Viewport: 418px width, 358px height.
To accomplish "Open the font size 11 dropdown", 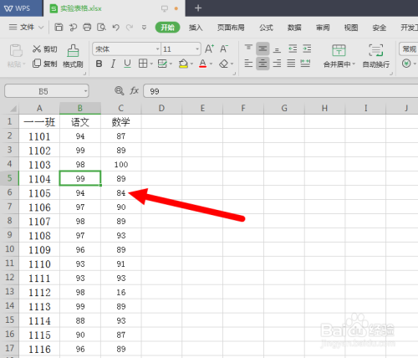I will [x=197, y=49].
